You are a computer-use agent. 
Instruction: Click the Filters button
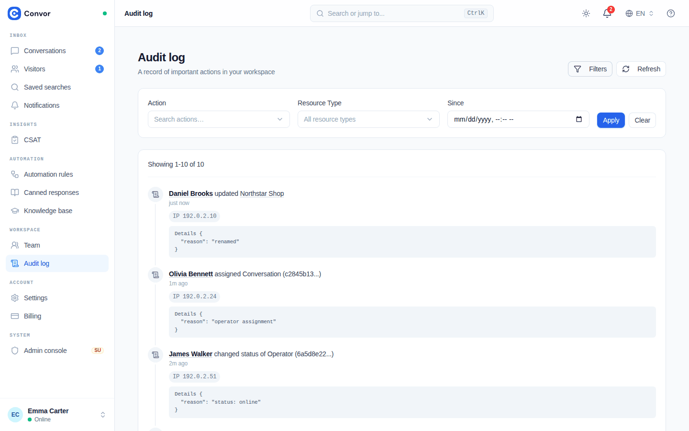(590, 69)
